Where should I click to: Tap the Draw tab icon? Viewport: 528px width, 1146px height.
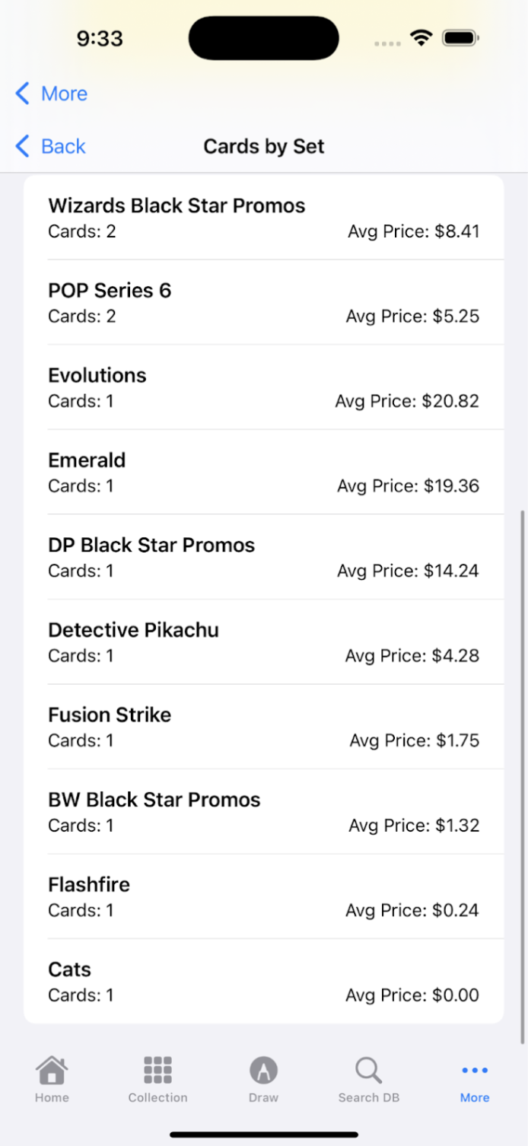click(x=263, y=1071)
